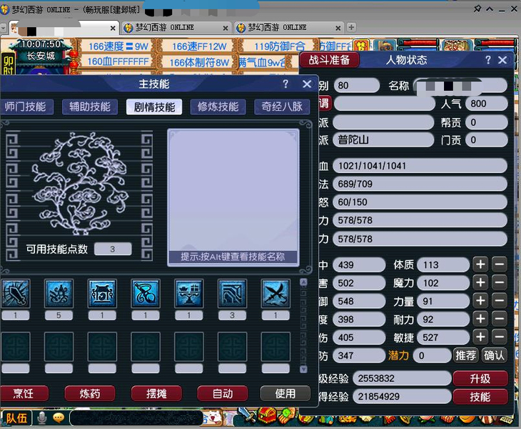Viewport: 521px width, 429px height.
Task: Decrease 体质 with minus button
Action: (x=500, y=265)
